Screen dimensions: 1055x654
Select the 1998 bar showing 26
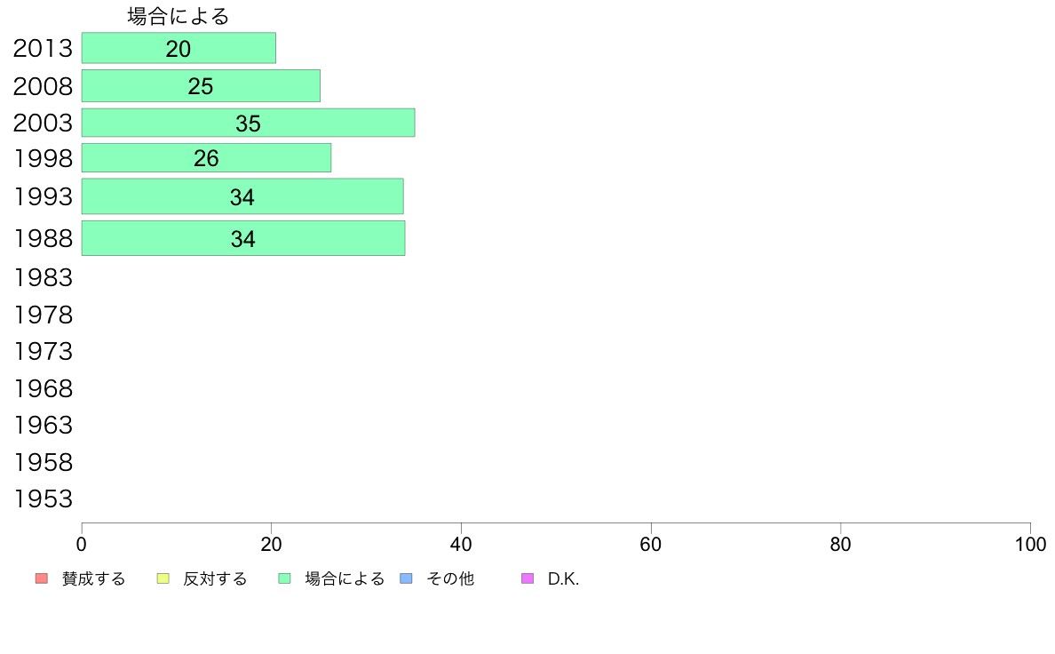pos(207,157)
